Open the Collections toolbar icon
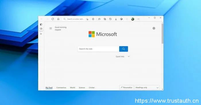The image size is (201, 105). (105, 19)
